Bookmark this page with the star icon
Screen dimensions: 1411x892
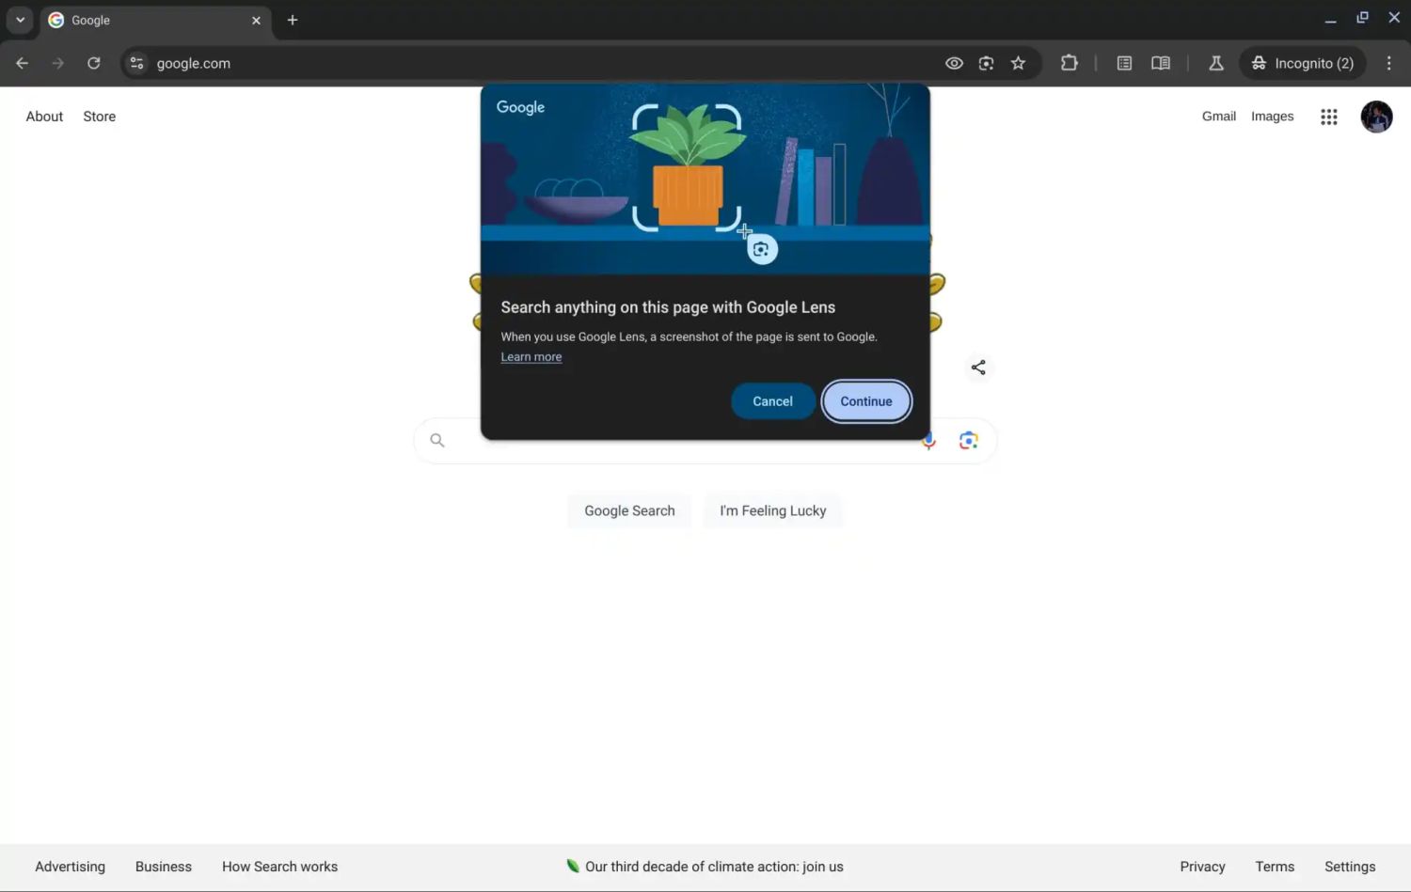(1018, 63)
